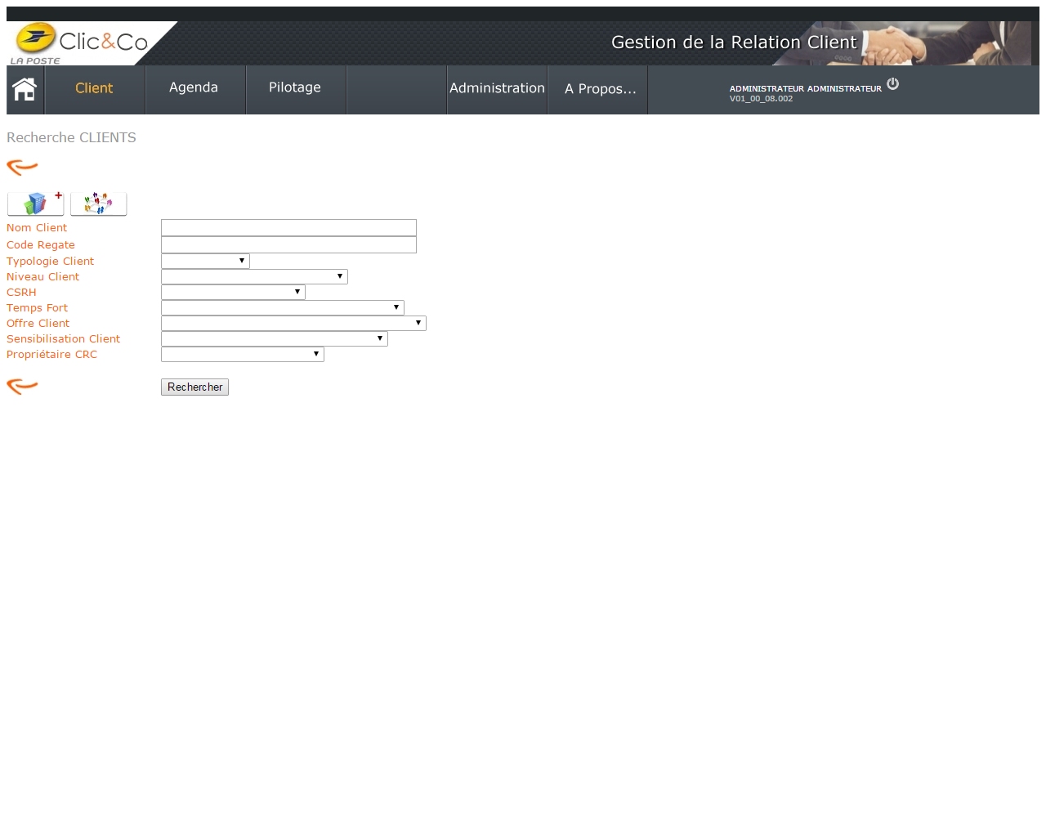Expand the Niveau Client dropdown
1046x837 pixels.
pyautogui.click(x=254, y=277)
